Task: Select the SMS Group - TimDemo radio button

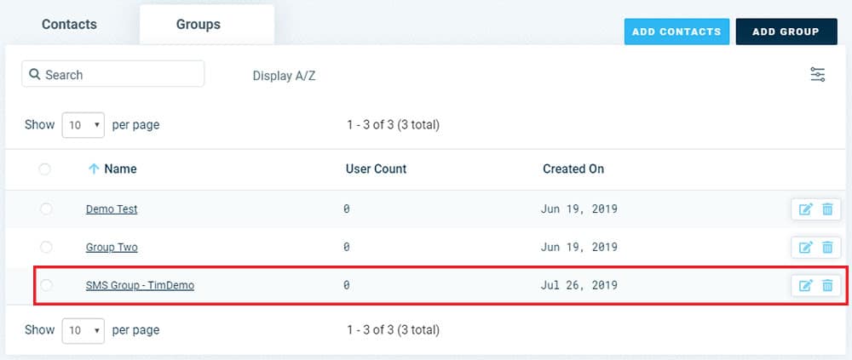Action: 46,285
